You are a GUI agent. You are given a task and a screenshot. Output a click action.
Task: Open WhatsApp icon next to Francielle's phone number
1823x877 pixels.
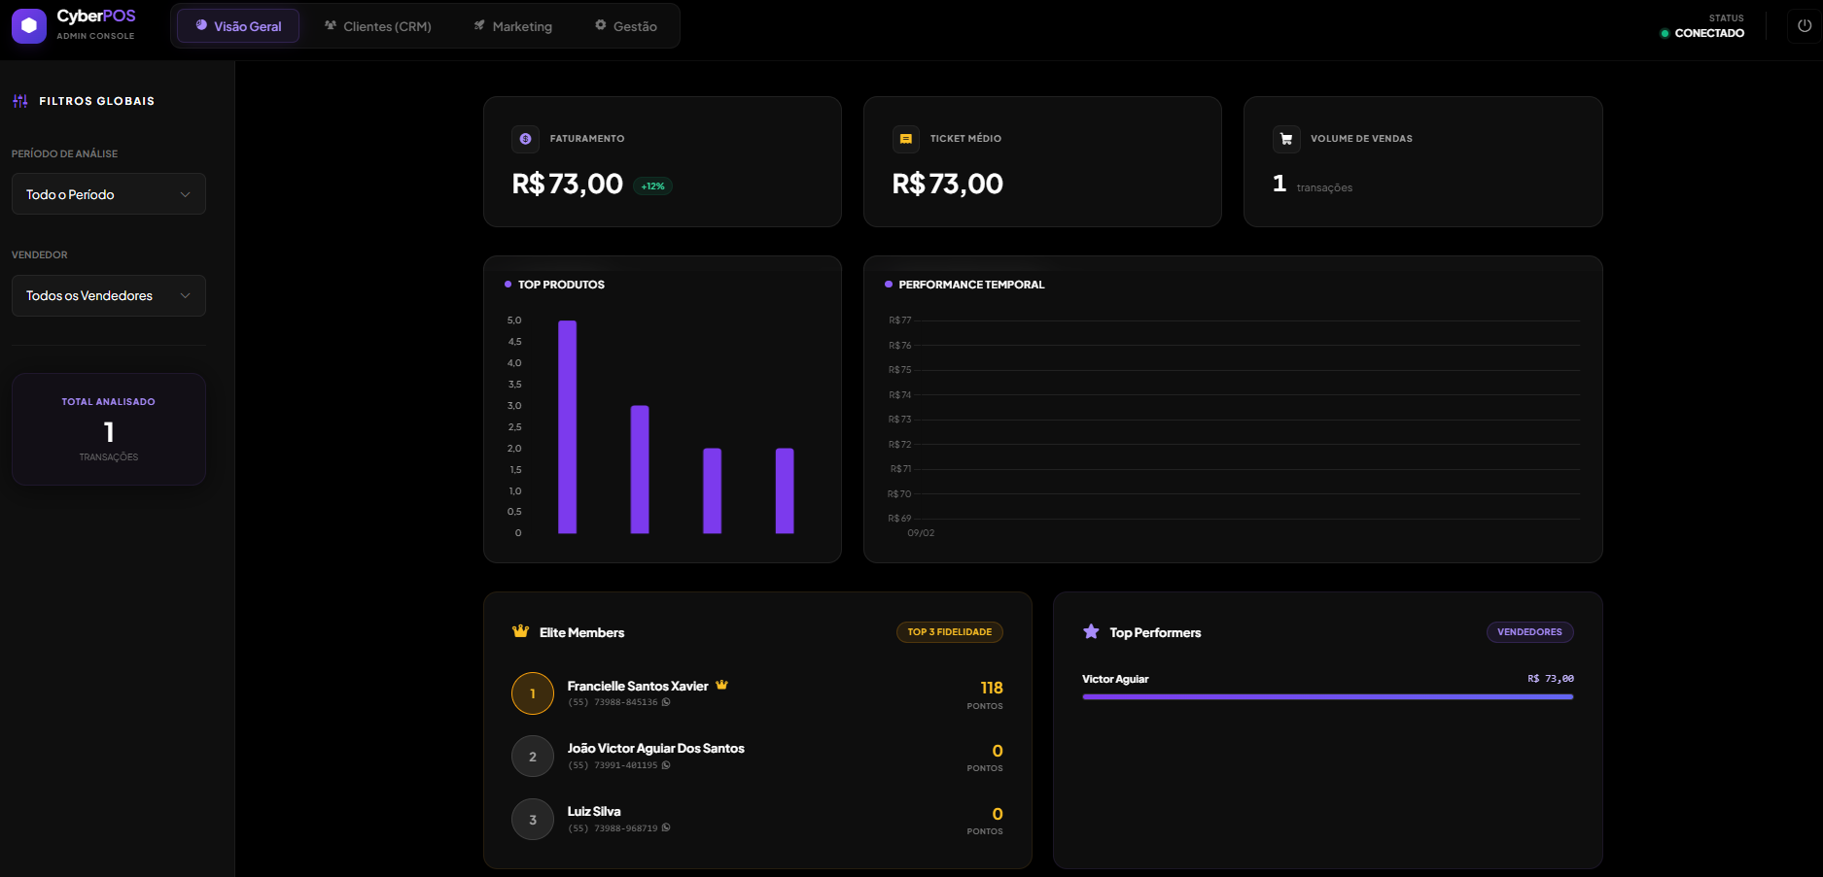coord(664,701)
